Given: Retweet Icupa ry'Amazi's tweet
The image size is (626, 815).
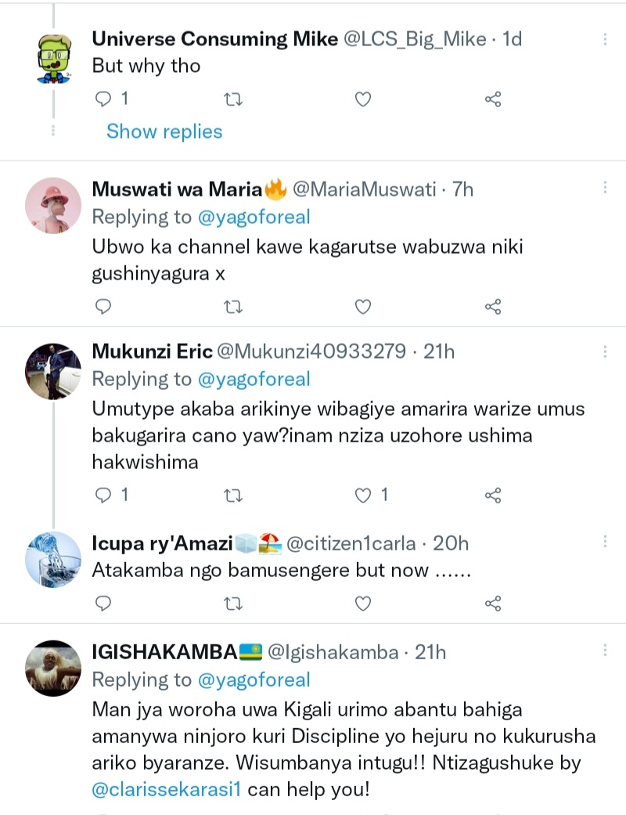Looking at the screenshot, I should point(233,604).
